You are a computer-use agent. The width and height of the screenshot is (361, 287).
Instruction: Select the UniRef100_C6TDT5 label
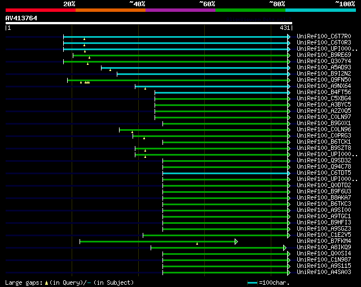click(324, 173)
